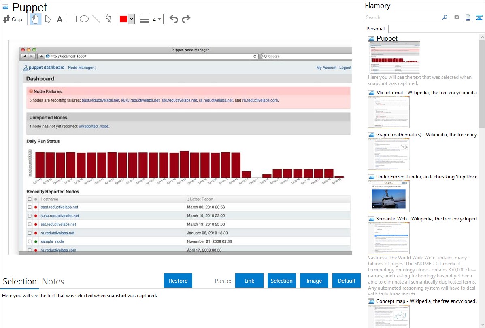
Task: Click the Concept map - Wikipedia title
Action: 426,301
